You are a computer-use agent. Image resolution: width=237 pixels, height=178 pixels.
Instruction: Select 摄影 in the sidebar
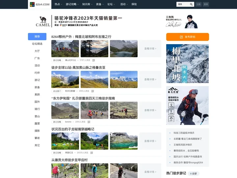click(37, 131)
